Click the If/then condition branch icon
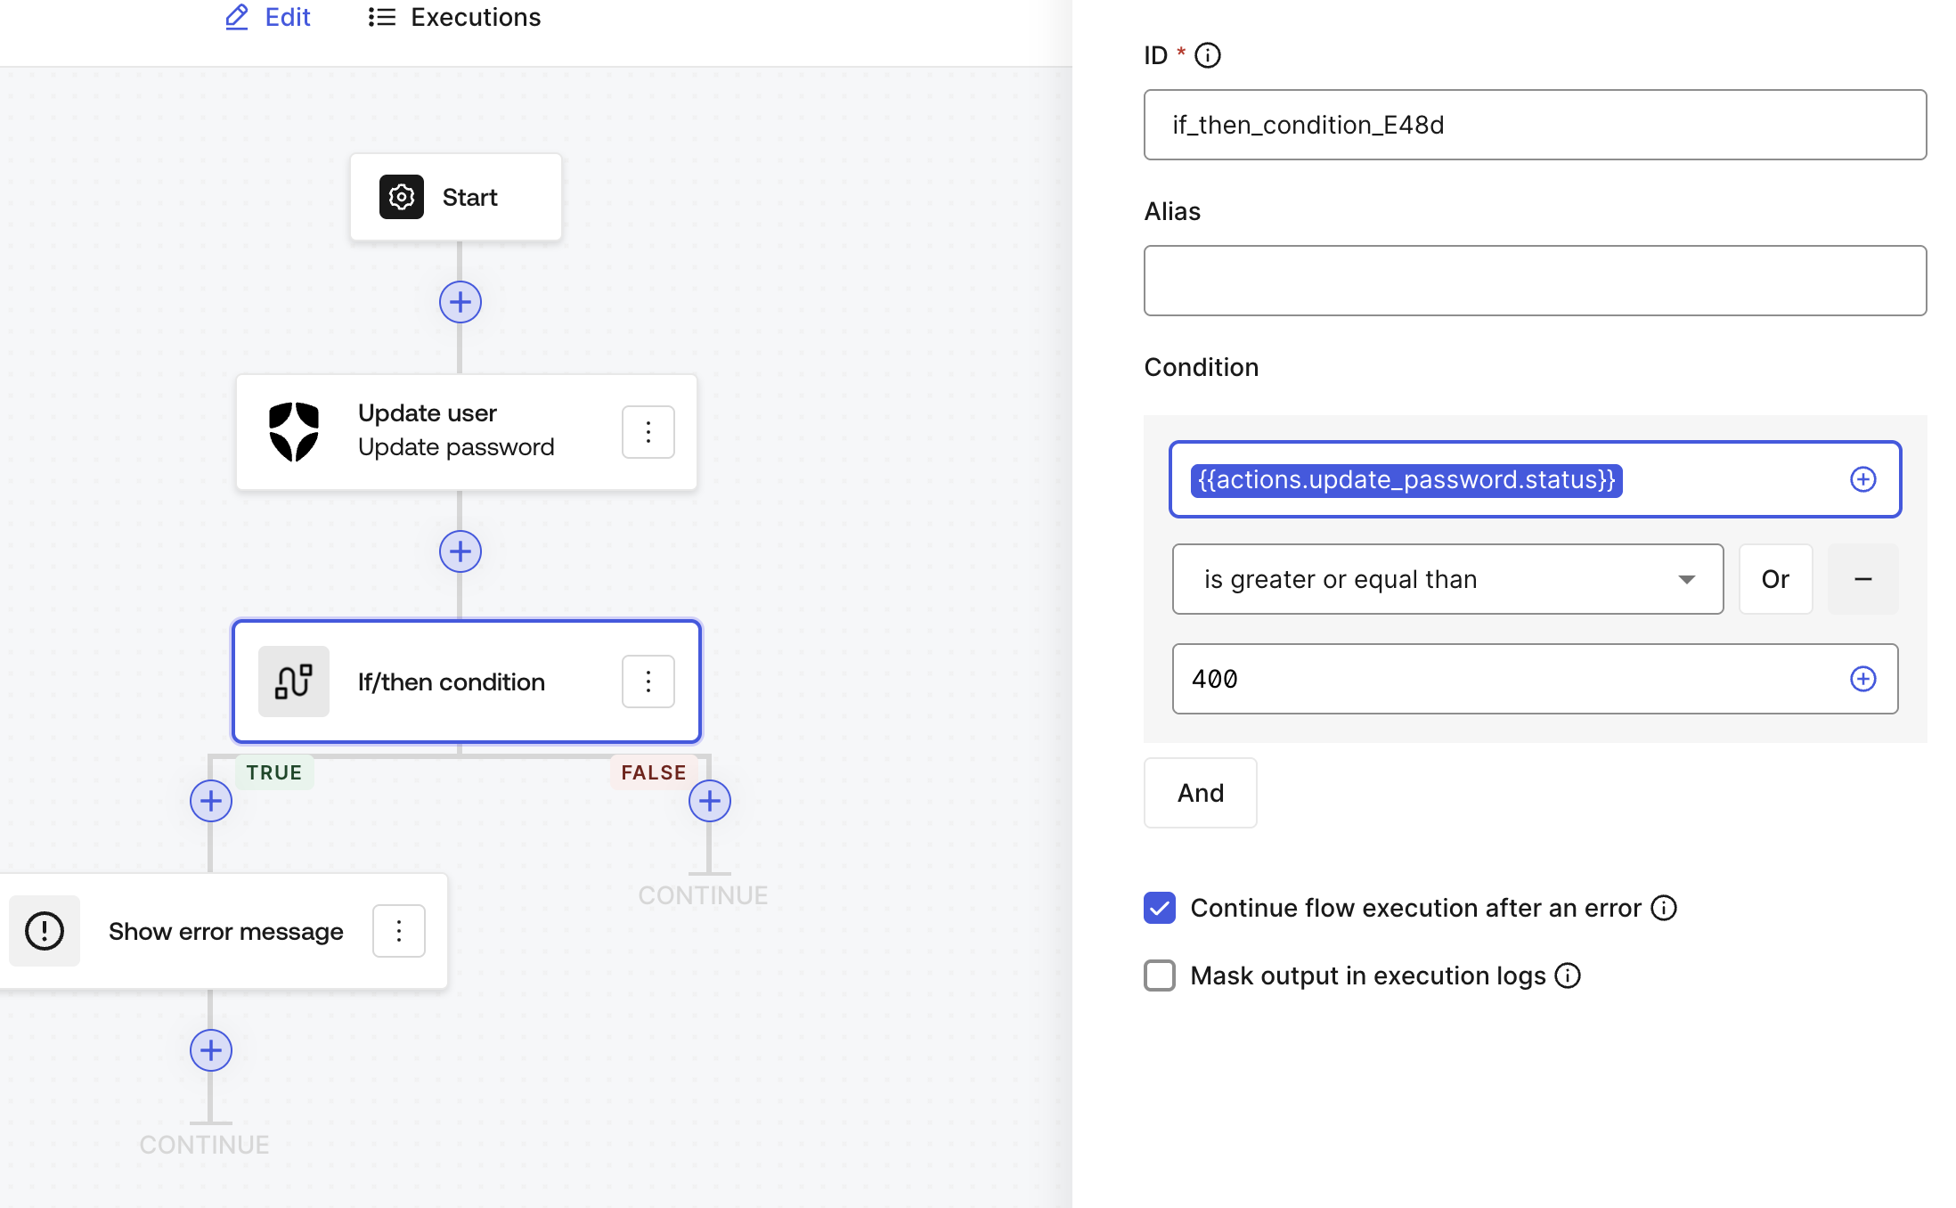Image resolution: width=1956 pixels, height=1208 pixels. pos(294,682)
